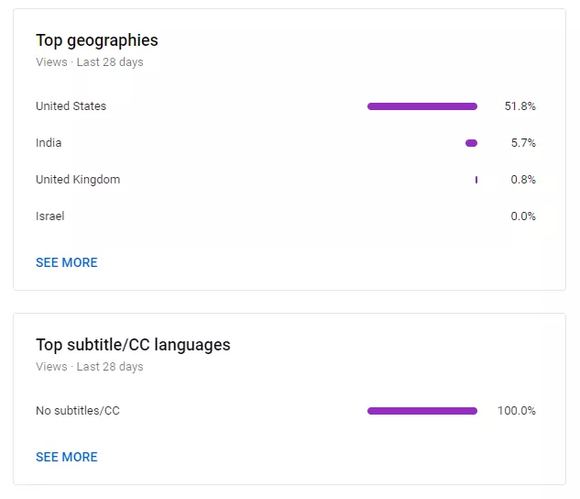
Task: Select the United Kingdom row label
Action: tap(78, 180)
